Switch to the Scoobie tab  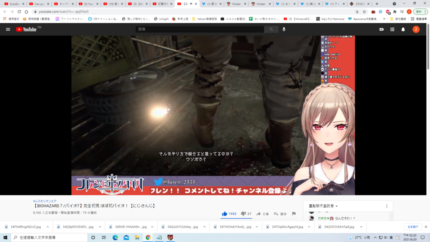(14, 4)
